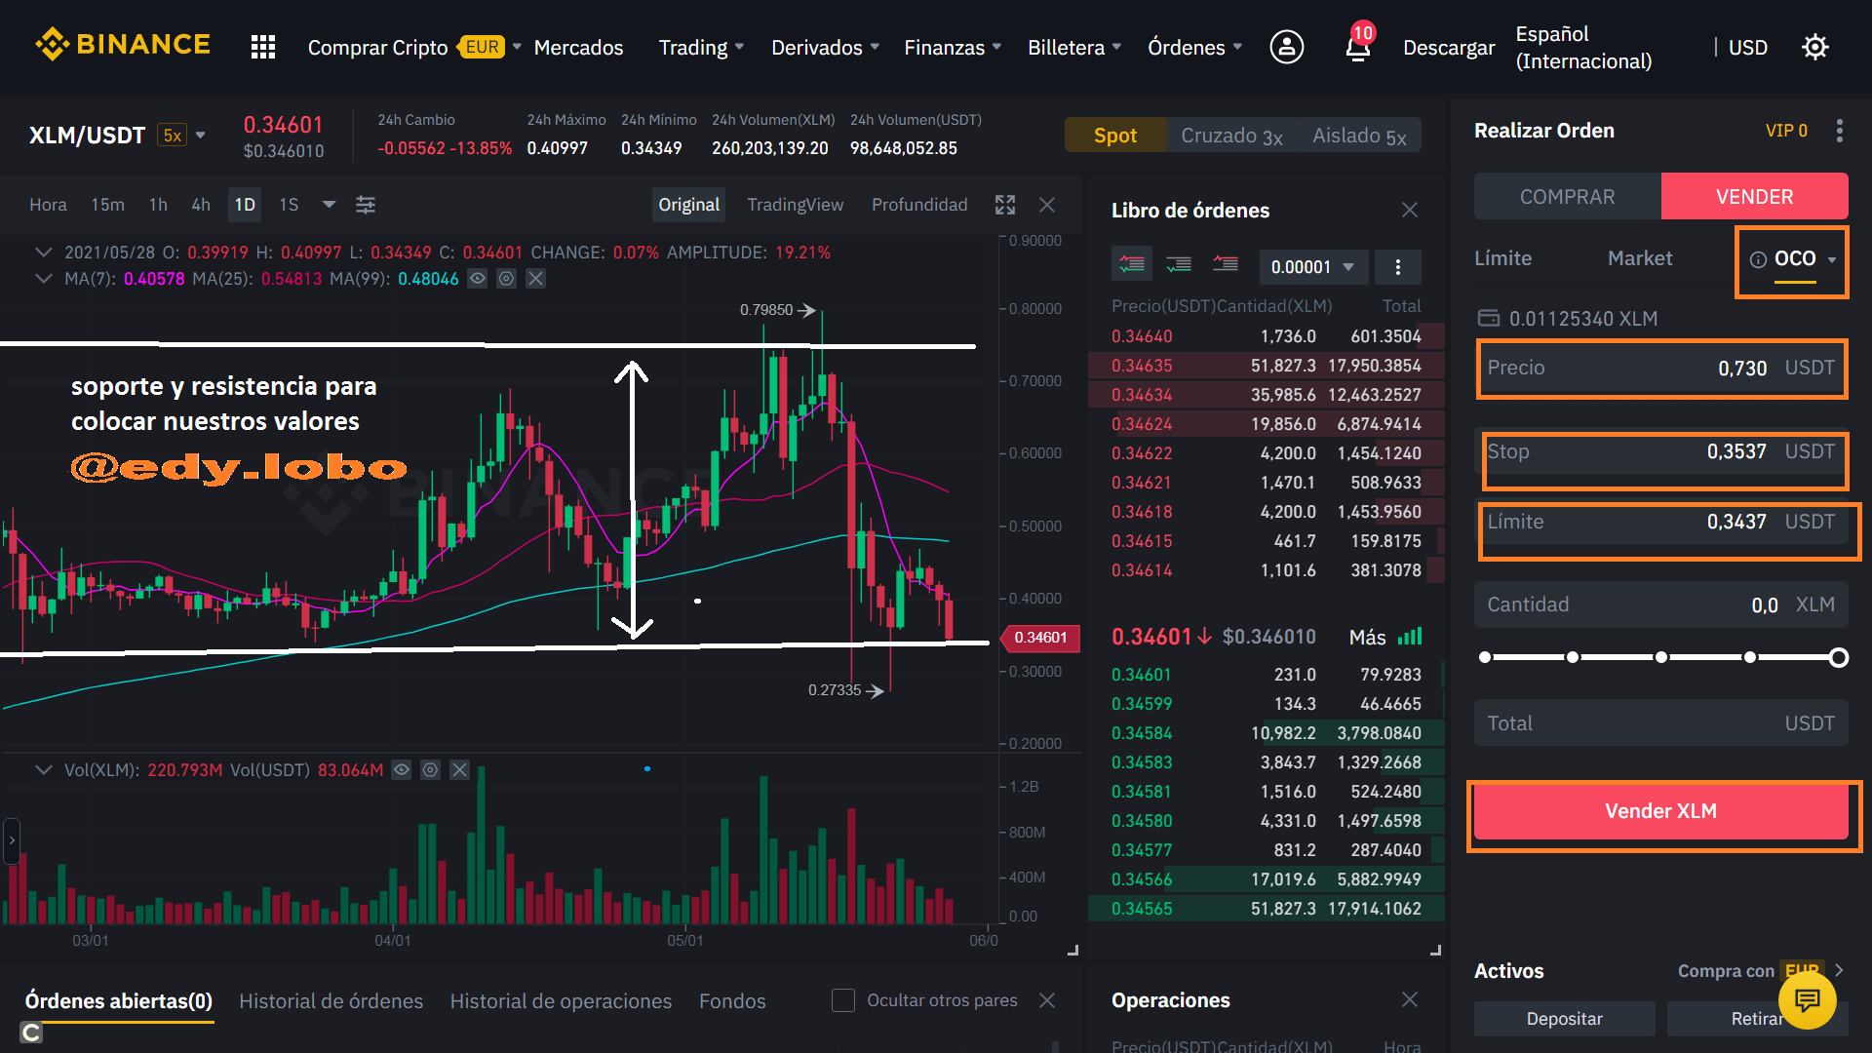Collapse the candle OHLC info row
The width and height of the screenshot is (1872, 1053).
click(43, 253)
